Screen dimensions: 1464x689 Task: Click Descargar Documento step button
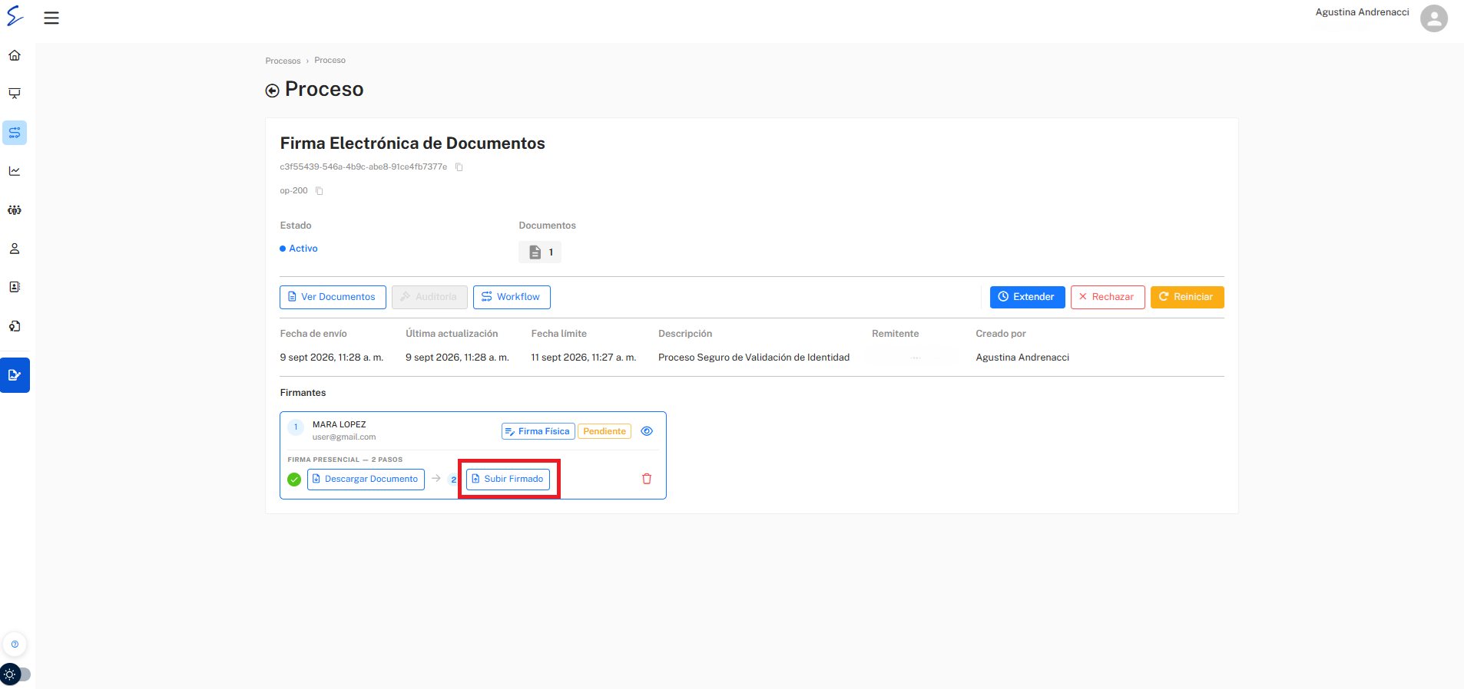click(x=366, y=479)
